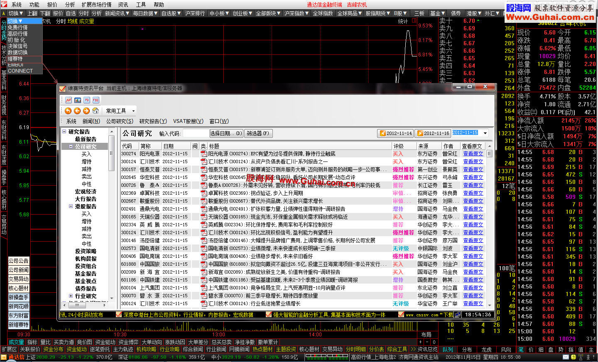The width and height of the screenshot is (598, 362).
Task: Open PDF icon for 碧水源 report row
Action: pyautogui.click(x=203, y=296)
